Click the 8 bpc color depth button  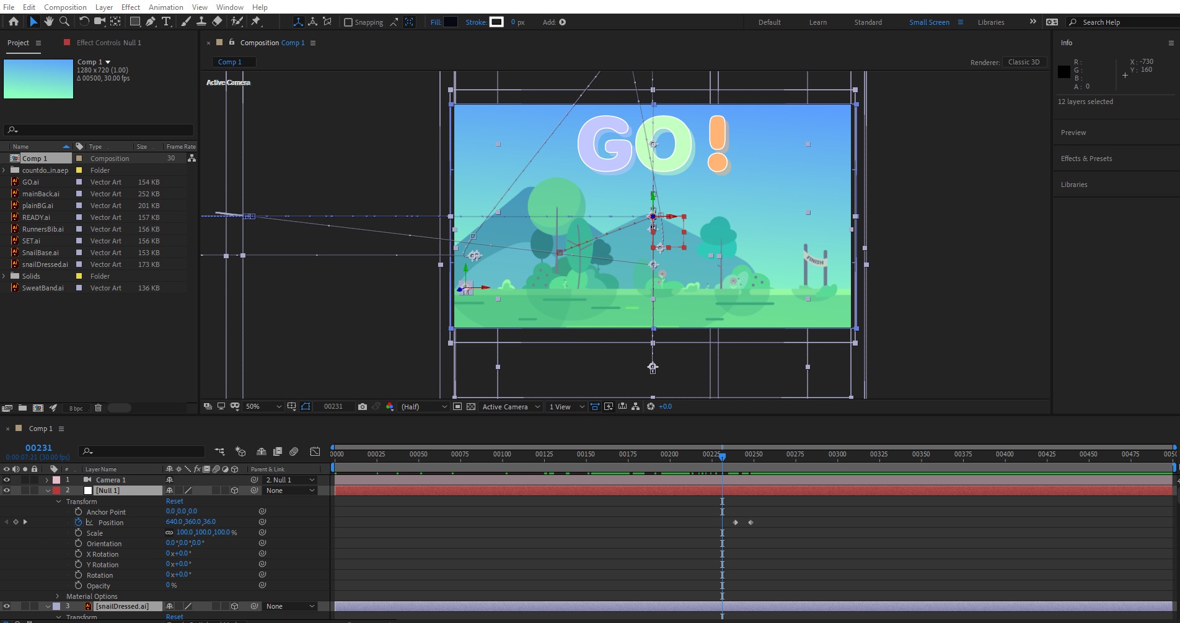76,408
